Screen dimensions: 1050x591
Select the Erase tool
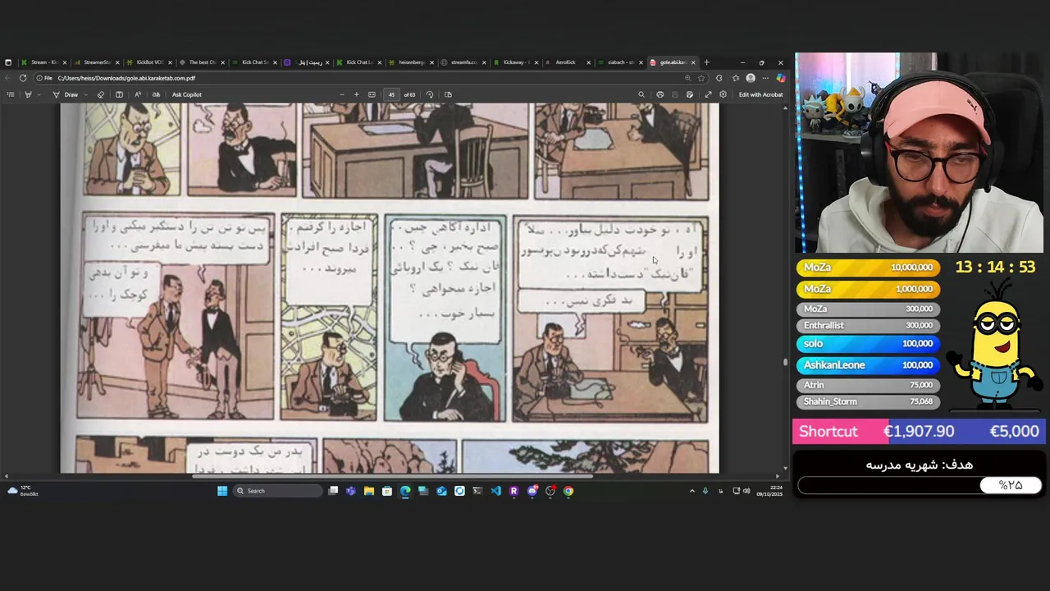tap(101, 94)
